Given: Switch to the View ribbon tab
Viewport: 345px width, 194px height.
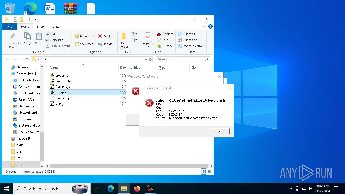Looking at the screenshot, I should coord(56,27).
